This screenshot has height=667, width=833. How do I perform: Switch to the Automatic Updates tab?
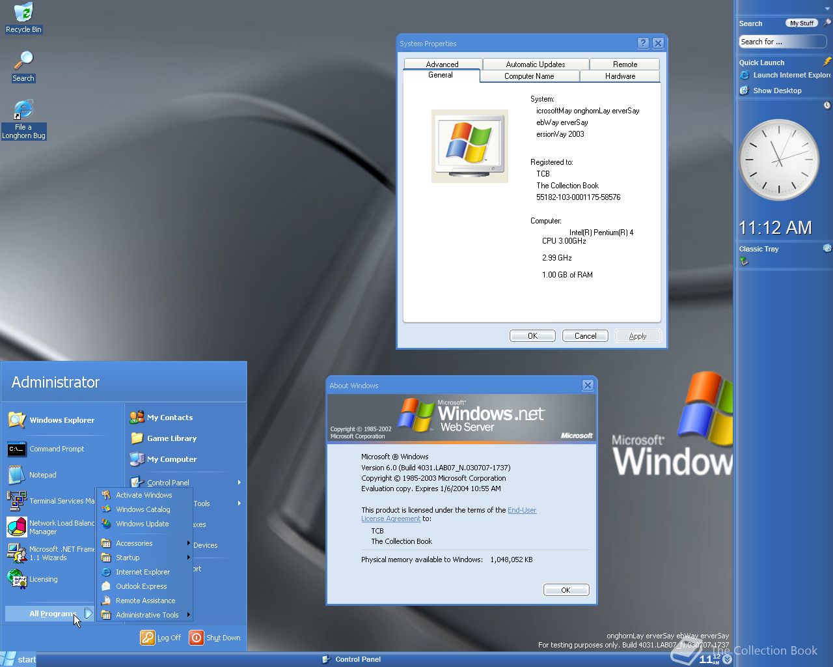tap(536, 64)
